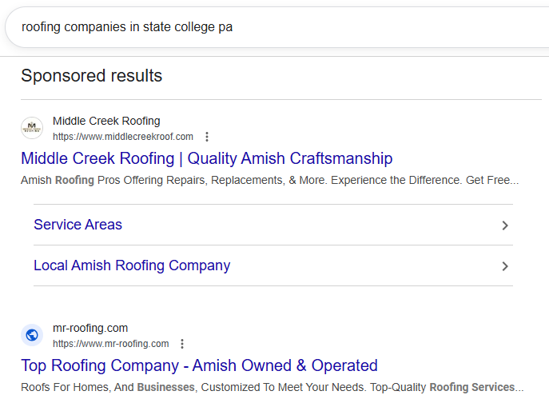Image resolution: width=549 pixels, height=411 pixels.
Task: Click the word 'pa' in search query
Action: (x=225, y=27)
